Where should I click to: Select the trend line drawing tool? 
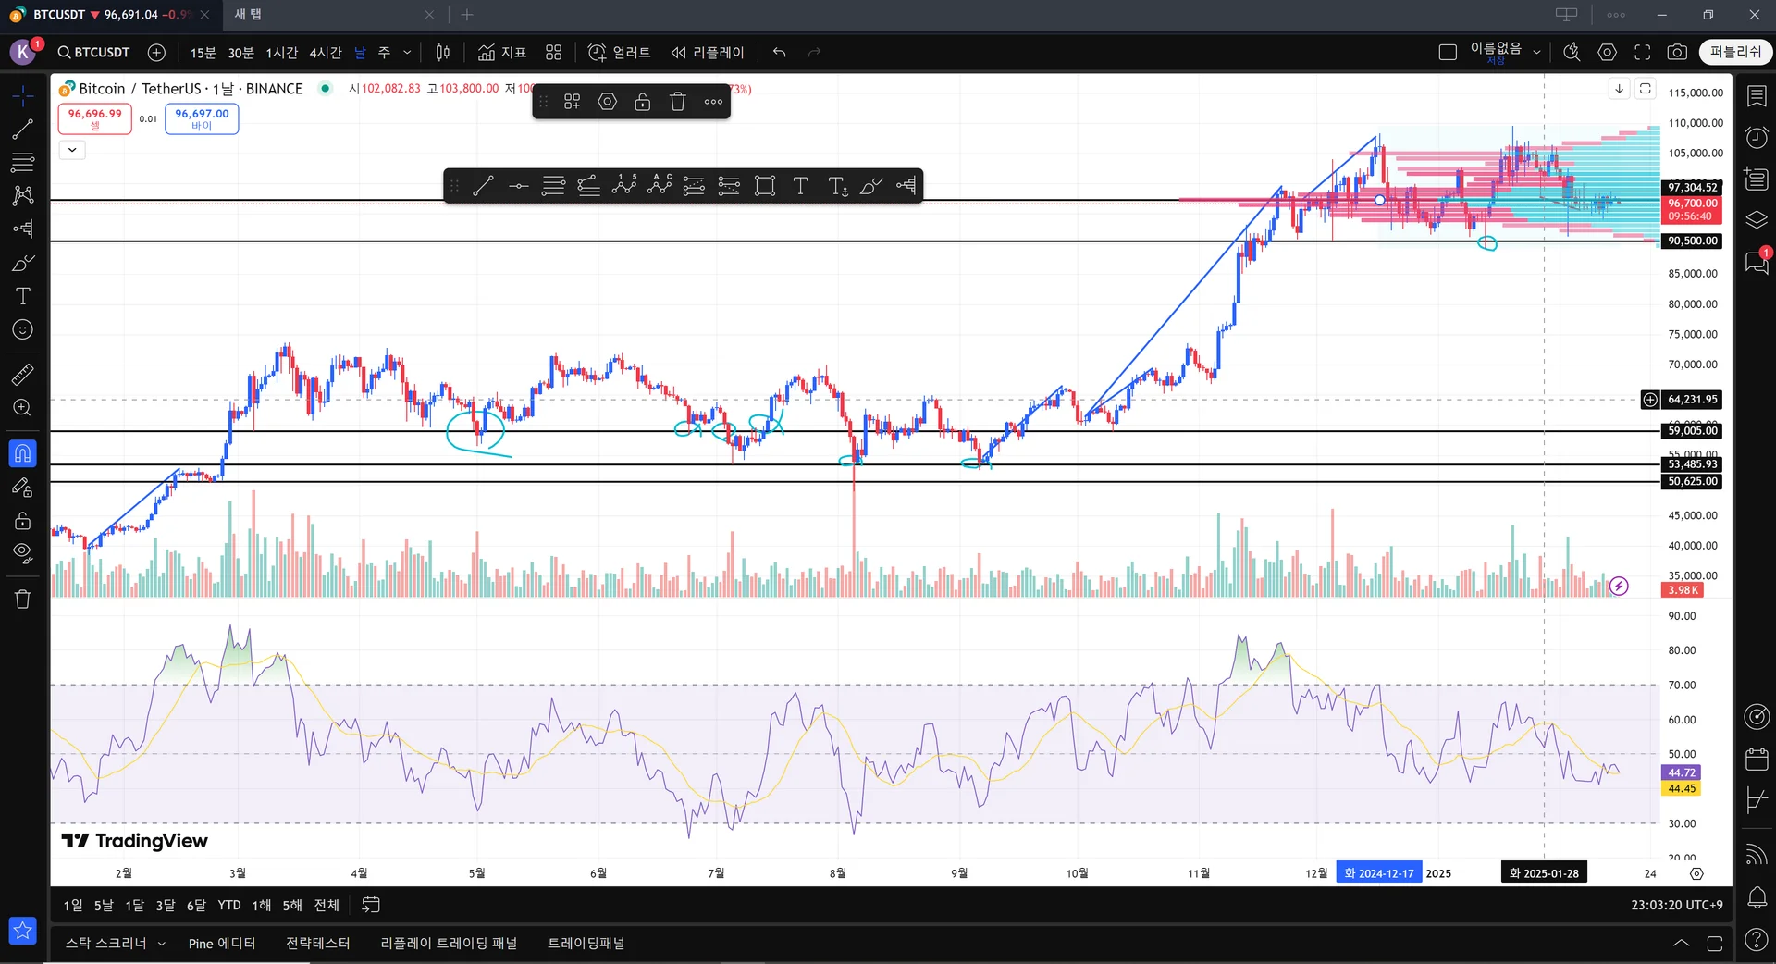pyautogui.click(x=22, y=130)
